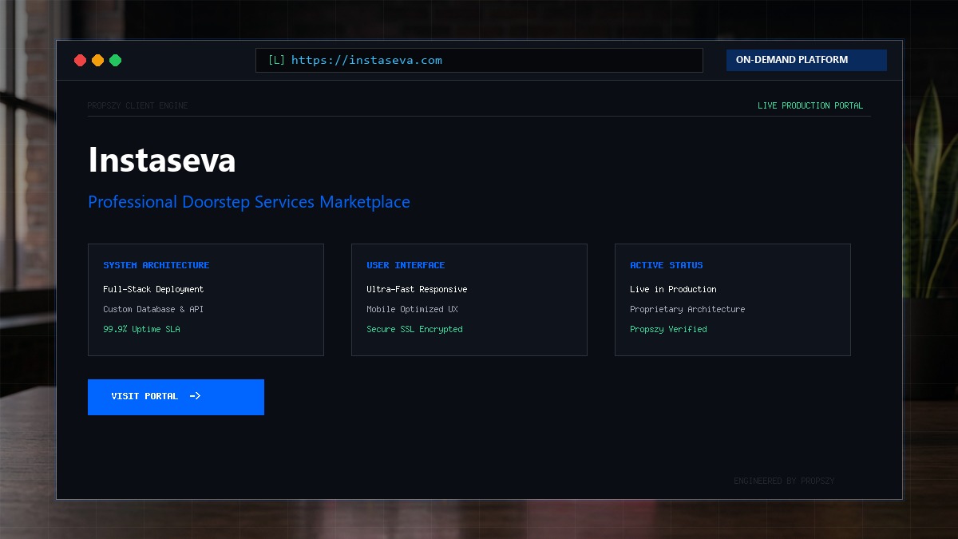Click Custom Database & API text

pyautogui.click(x=153, y=309)
